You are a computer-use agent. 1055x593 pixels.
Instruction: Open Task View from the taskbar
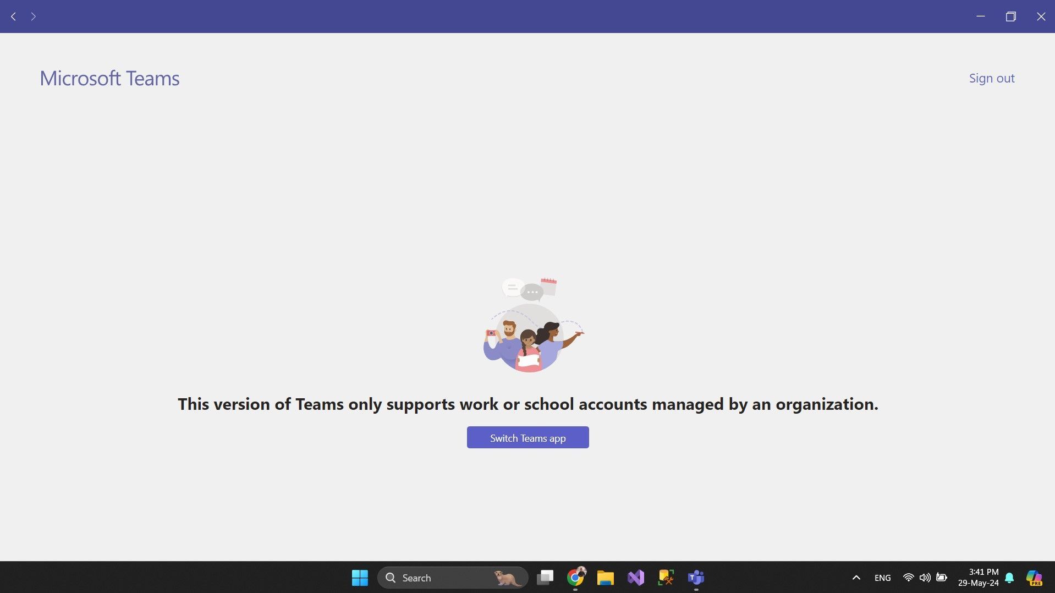[x=545, y=578]
